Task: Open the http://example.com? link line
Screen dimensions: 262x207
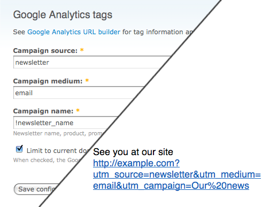Action: (136, 163)
